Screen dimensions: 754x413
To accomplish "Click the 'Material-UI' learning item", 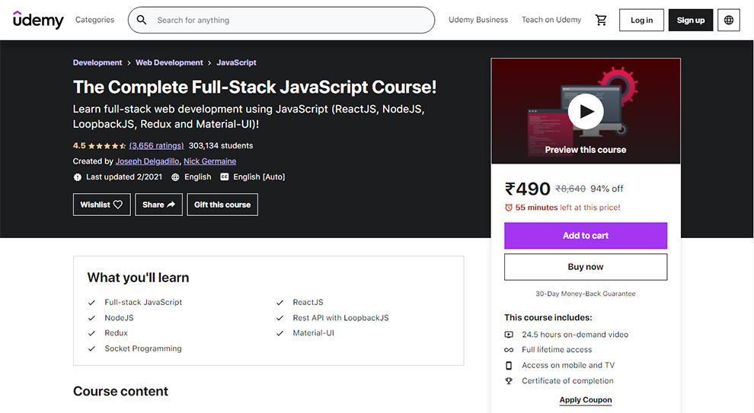I will pyautogui.click(x=313, y=333).
